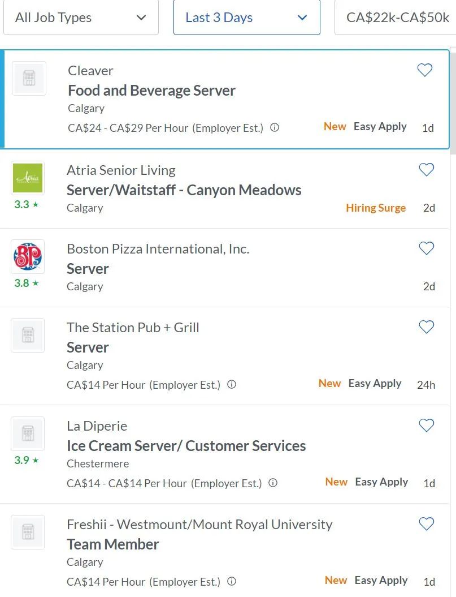Select Ice Cream Server/ Customer Services listing

pyautogui.click(x=186, y=446)
